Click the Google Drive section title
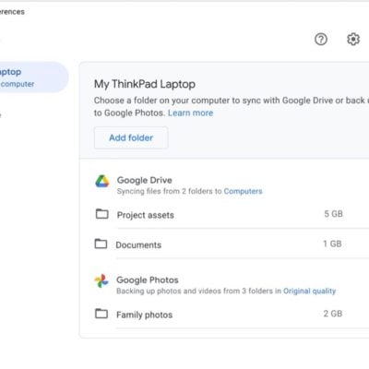 [145, 180]
